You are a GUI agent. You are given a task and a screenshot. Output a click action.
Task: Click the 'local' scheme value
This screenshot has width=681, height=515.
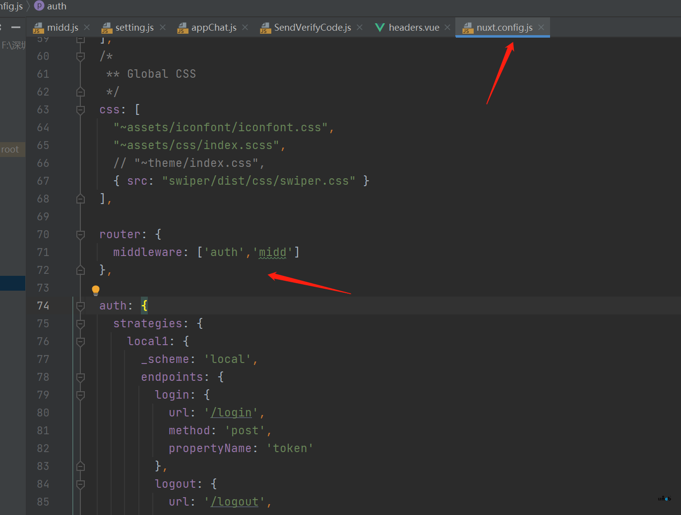click(228, 359)
